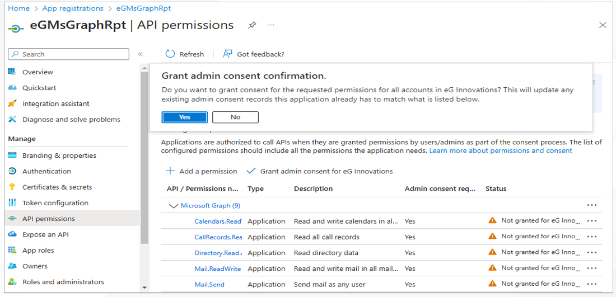
Task: Open App registrations breadcrumb link
Action: click(73, 8)
